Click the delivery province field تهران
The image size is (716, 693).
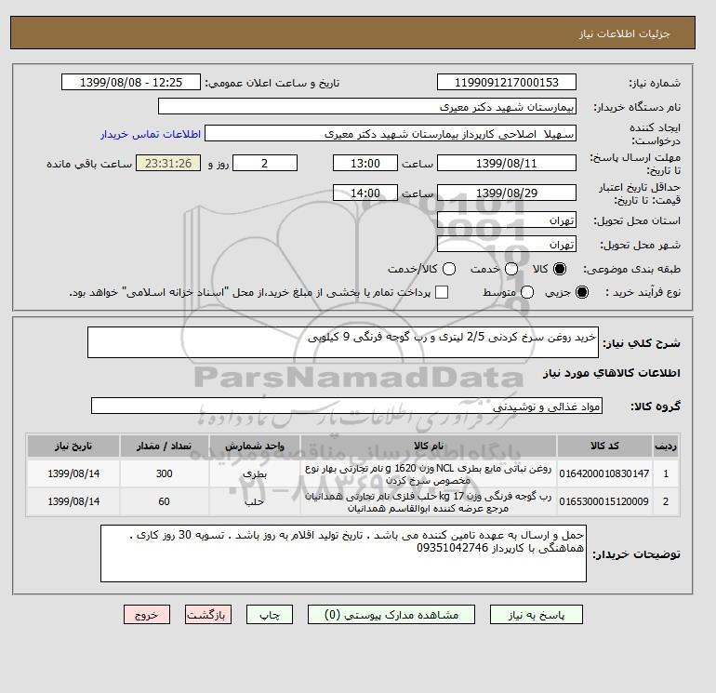coord(507,220)
